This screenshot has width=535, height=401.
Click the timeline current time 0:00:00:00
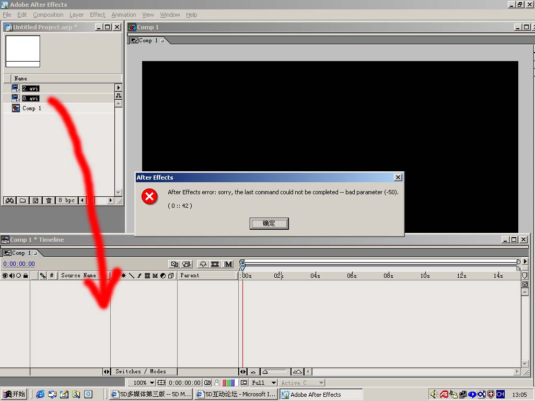pos(19,264)
